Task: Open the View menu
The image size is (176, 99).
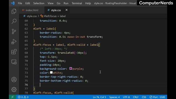Action: (x=51, y=3)
